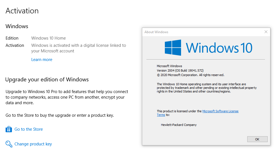This screenshot has height=156, width=278.
Task: Click the Edition label
Action: 12,38
